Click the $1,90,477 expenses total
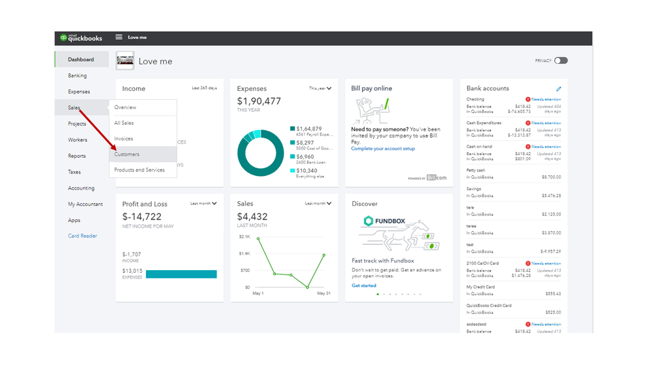The image size is (648, 365). tap(259, 101)
